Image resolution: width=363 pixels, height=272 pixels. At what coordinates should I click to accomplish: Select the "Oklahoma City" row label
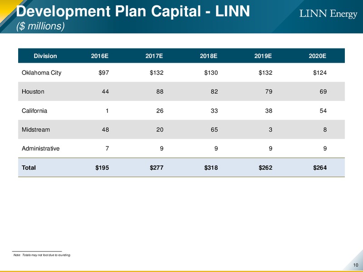coord(41,73)
